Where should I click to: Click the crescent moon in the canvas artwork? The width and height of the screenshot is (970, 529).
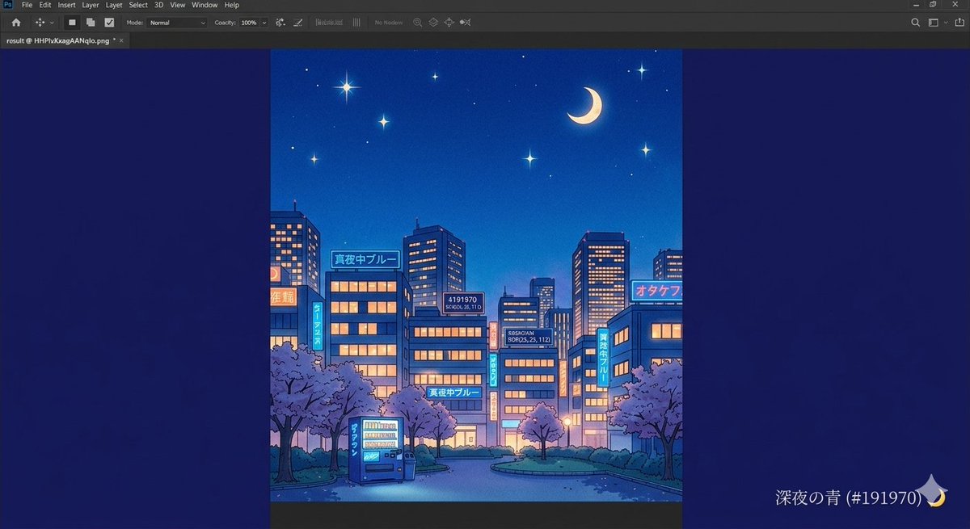tap(587, 106)
